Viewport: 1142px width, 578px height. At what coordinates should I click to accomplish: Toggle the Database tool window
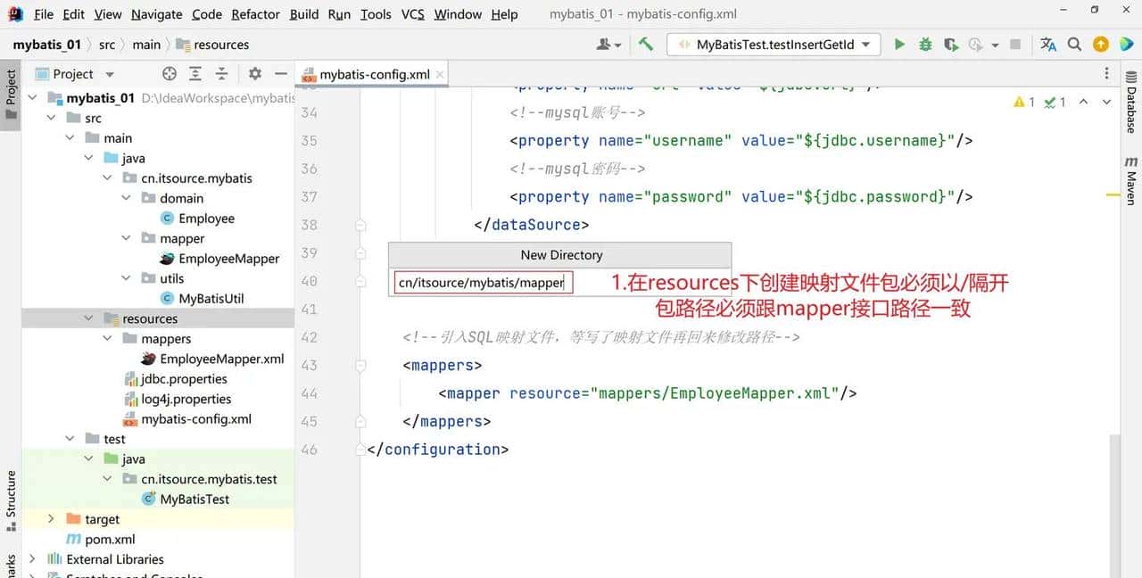coord(1131,107)
